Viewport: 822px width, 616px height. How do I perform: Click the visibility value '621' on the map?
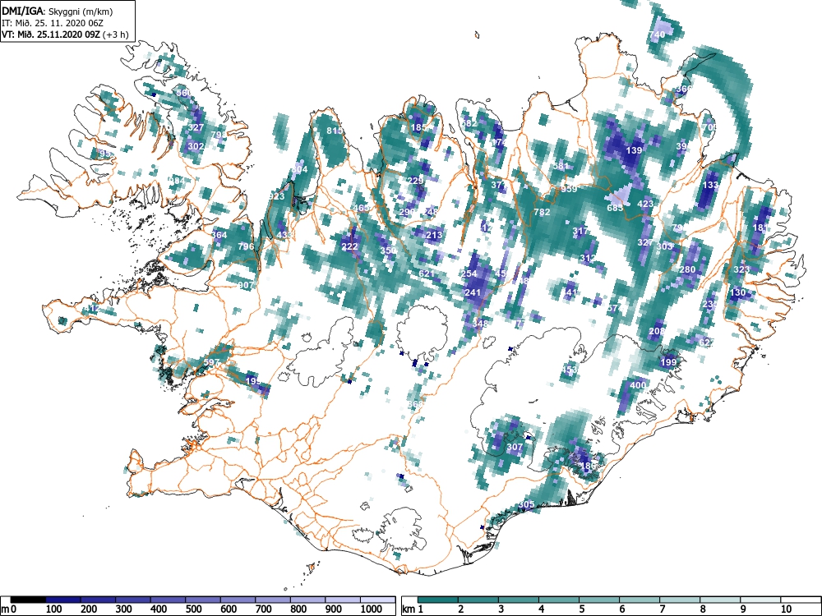(x=427, y=274)
